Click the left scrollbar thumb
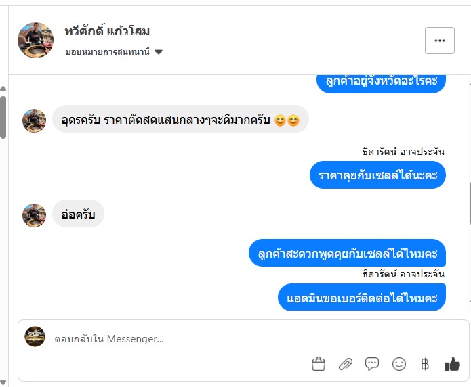 pyautogui.click(x=3, y=116)
